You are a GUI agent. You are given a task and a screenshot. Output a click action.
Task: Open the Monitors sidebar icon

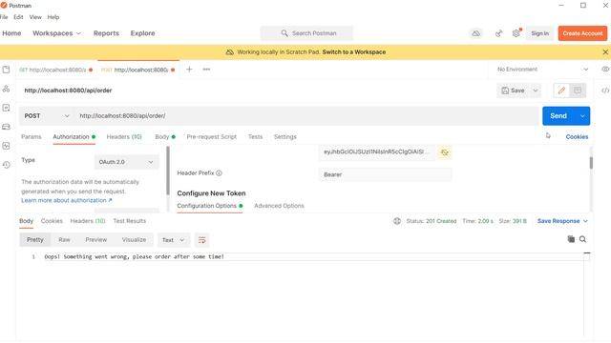click(x=7, y=146)
